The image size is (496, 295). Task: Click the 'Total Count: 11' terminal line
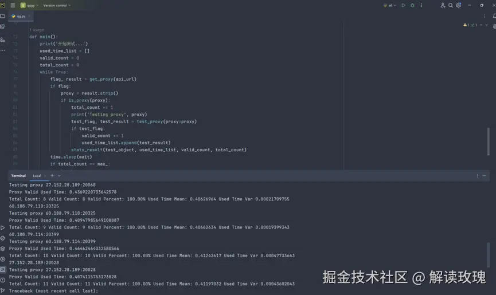152,284
